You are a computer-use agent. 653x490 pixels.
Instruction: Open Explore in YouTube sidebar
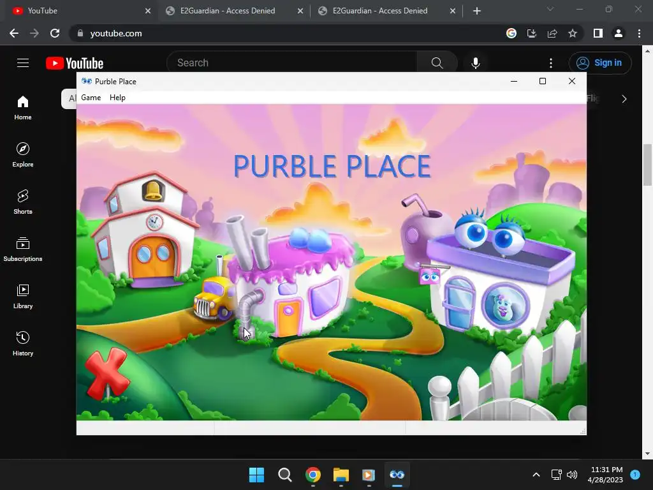(x=23, y=155)
